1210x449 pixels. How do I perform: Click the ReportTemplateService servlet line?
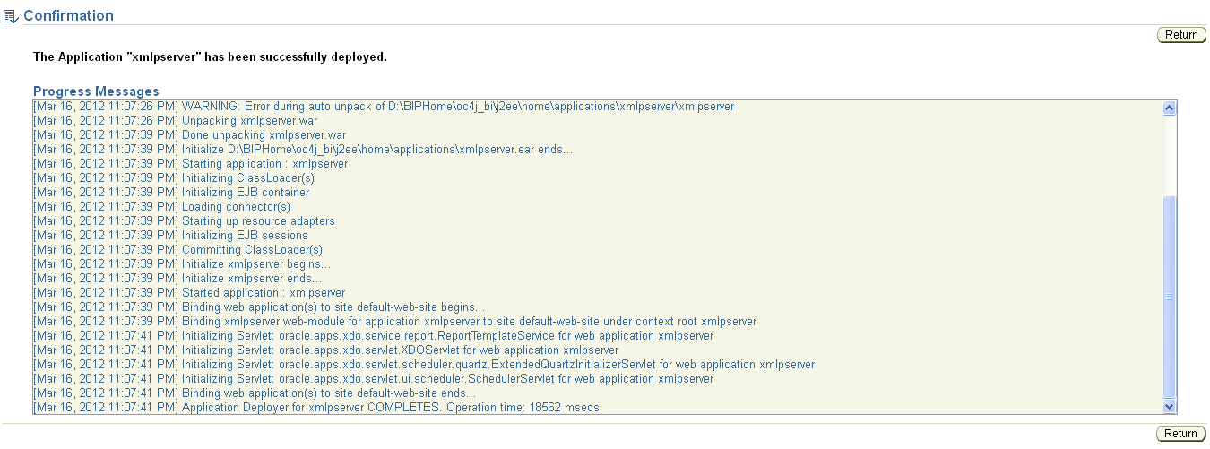[374, 336]
